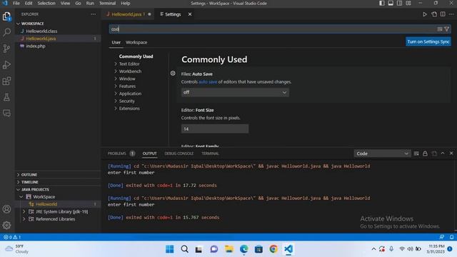
Task: Toggle the secondary side bar layout icon
Action: [399, 3]
